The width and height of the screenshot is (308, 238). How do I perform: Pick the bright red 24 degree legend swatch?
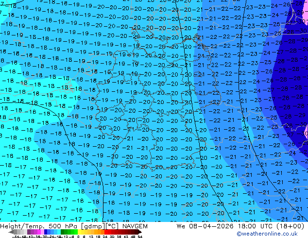[106, 232]
